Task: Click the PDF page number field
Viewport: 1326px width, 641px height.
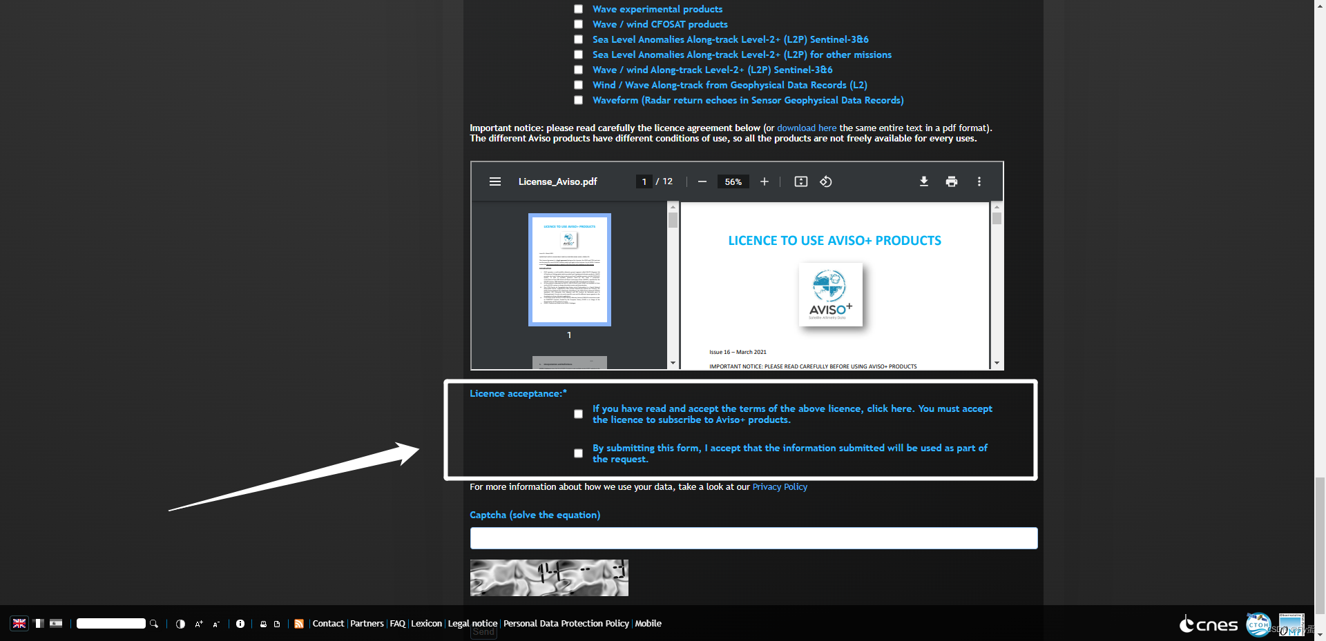Action: 644,181
